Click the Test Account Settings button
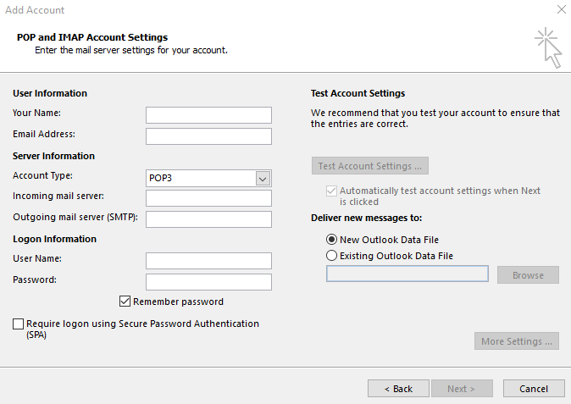The image size is (571, 404). [x=370, y=166]
